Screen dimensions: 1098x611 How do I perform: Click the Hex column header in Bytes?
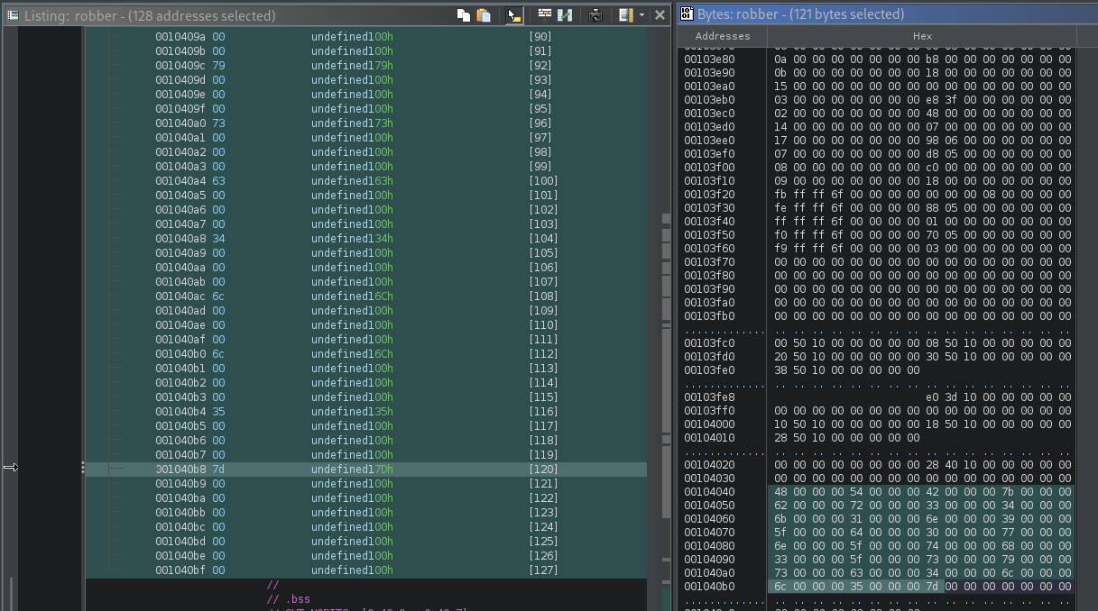pyautogui.click(x=922, y=36)
